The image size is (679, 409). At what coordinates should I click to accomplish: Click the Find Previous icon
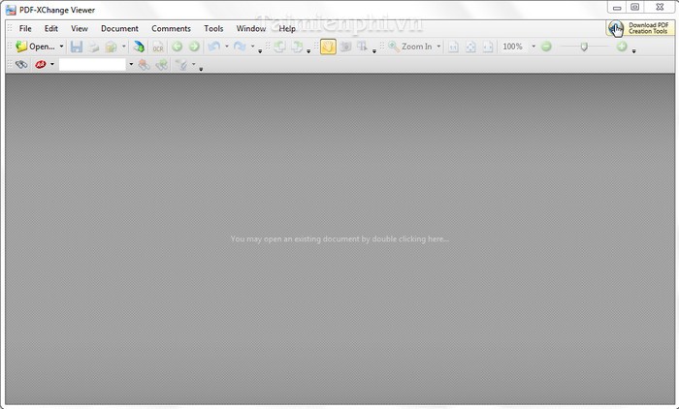[x=145, y=65]
